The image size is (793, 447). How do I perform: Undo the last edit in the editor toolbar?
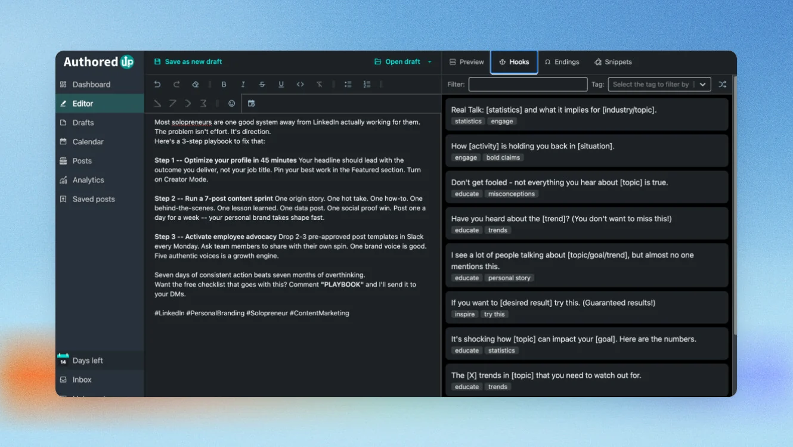(157, 85)
